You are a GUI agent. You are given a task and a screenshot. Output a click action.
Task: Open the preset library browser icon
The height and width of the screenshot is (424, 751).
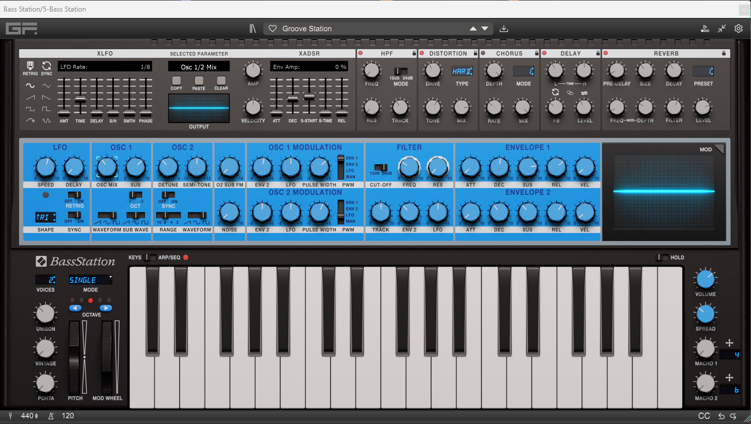(253, 28)
